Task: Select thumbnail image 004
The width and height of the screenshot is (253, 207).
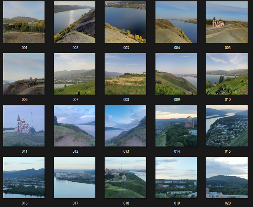Action: click(x=176, y=22)
